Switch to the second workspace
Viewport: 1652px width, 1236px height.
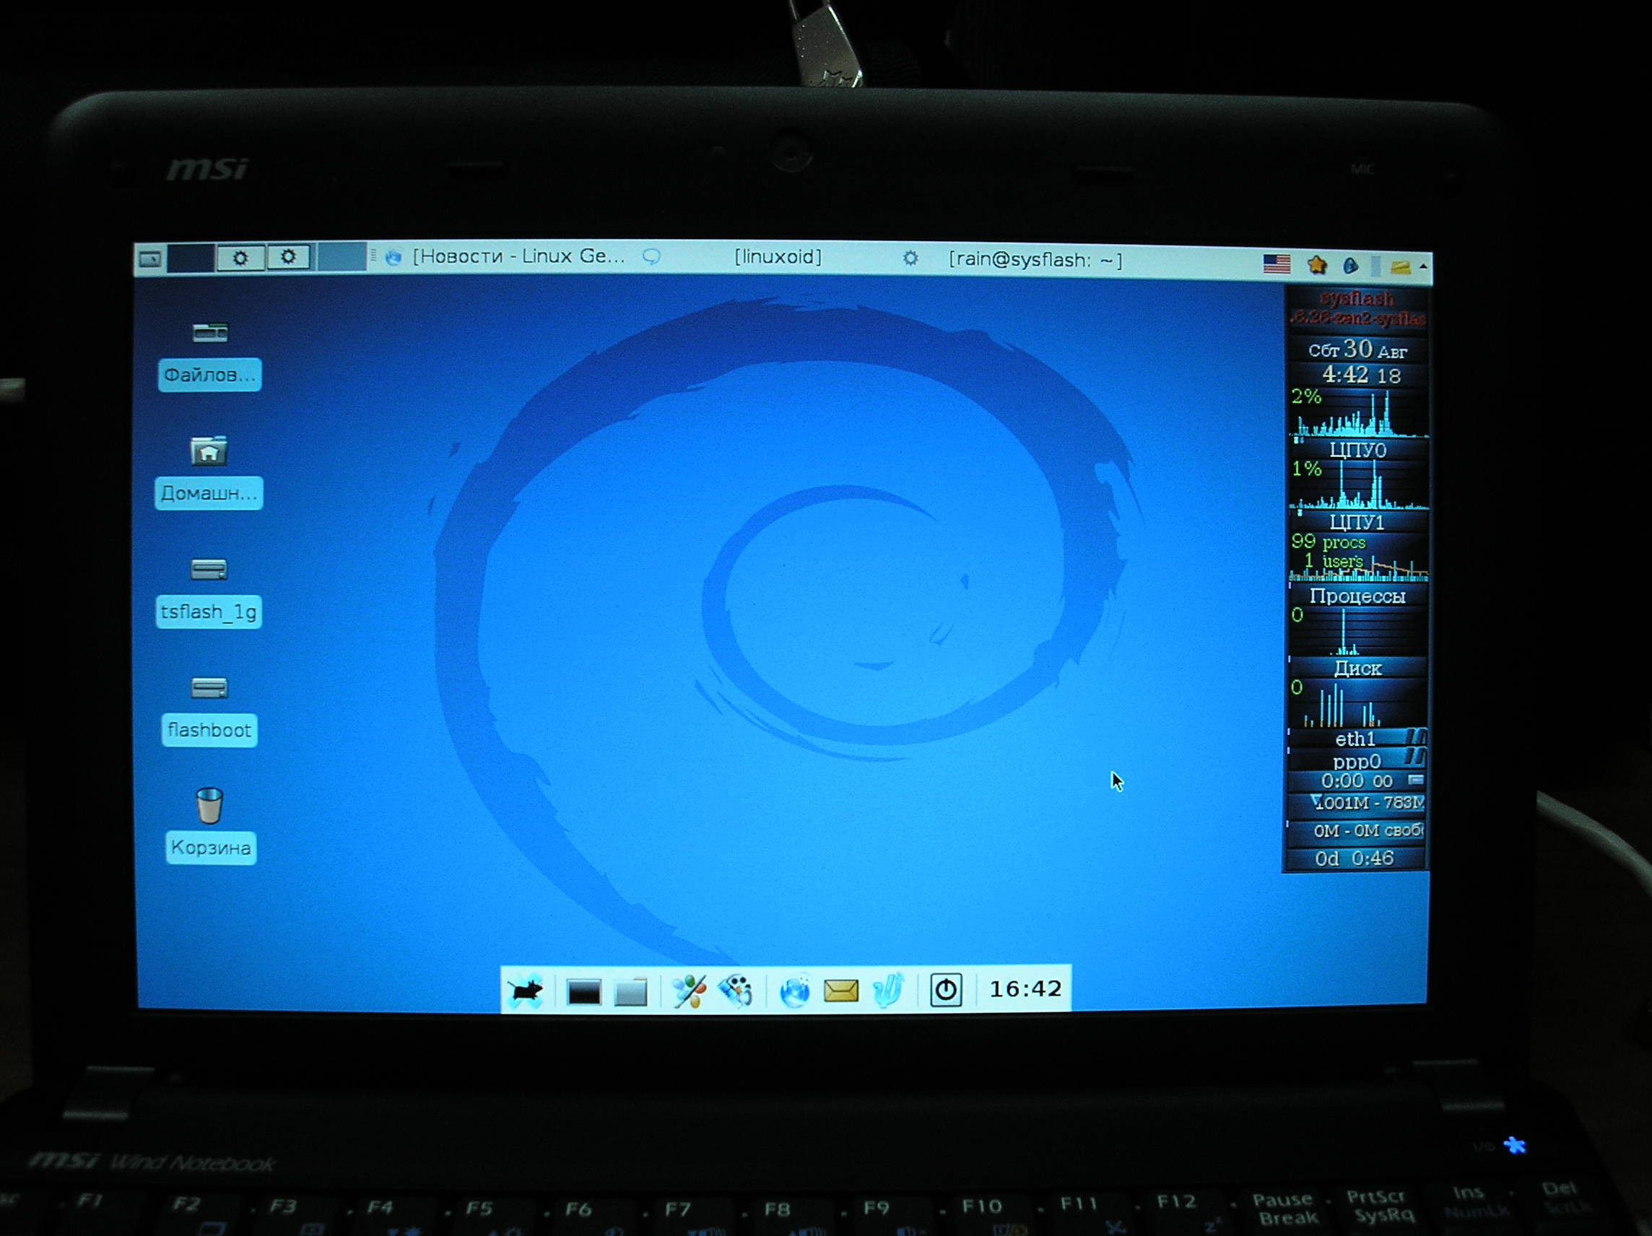[x=240, y=258]
